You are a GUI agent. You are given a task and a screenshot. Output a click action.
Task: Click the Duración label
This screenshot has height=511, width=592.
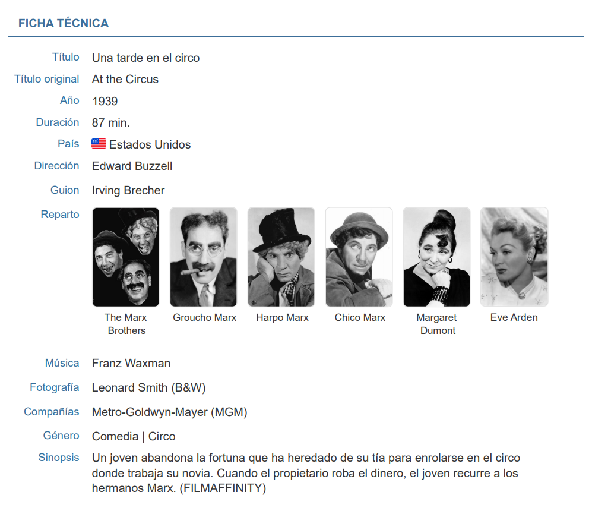58,122
